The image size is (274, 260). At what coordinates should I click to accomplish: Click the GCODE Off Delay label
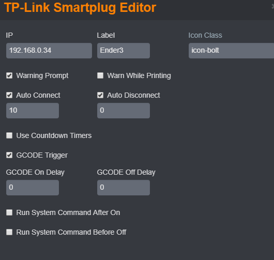[126, 172]
